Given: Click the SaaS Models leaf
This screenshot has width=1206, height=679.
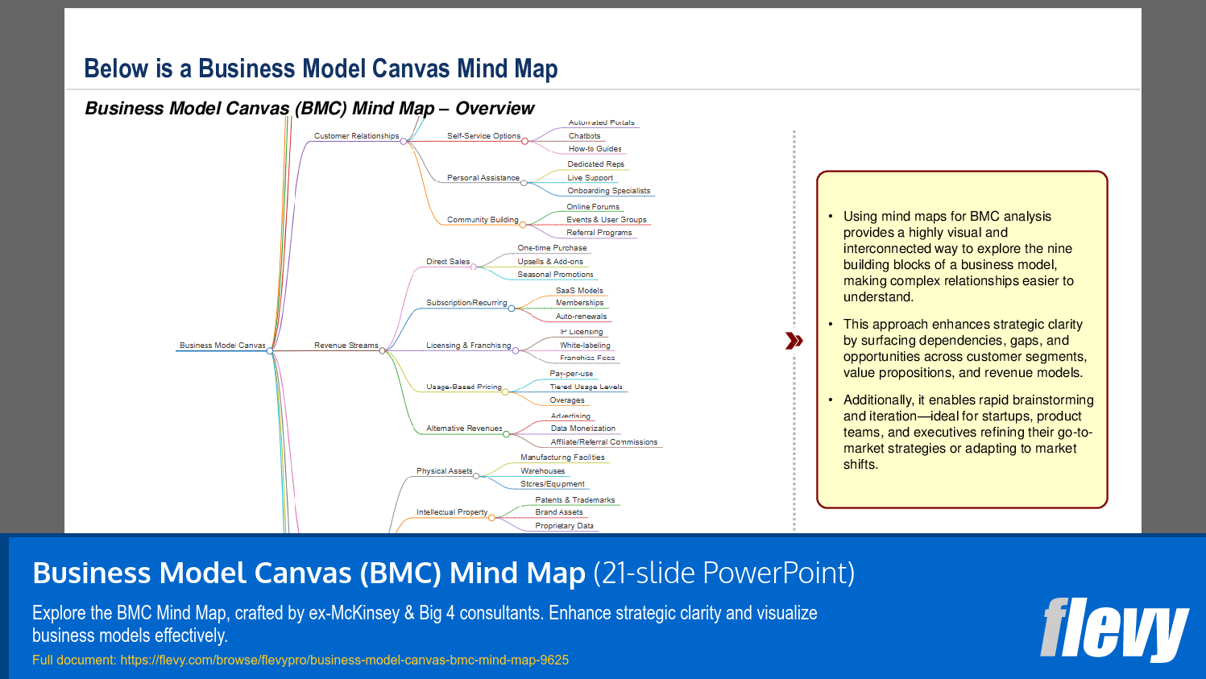Looking at the screenshot, I should (579, 291).
